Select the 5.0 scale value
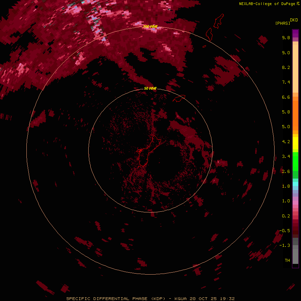Screen dimensions: 301x301 (x=286, y=127)
